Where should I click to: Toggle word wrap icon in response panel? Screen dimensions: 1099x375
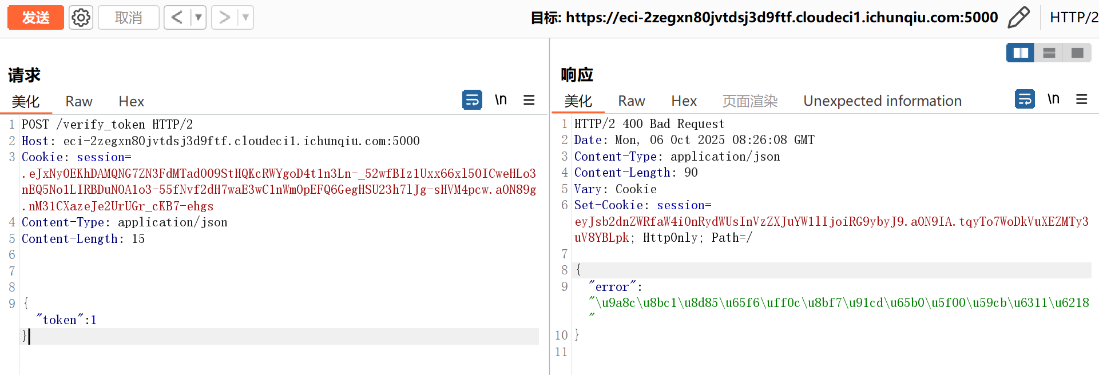click(x=1025, y=99)
